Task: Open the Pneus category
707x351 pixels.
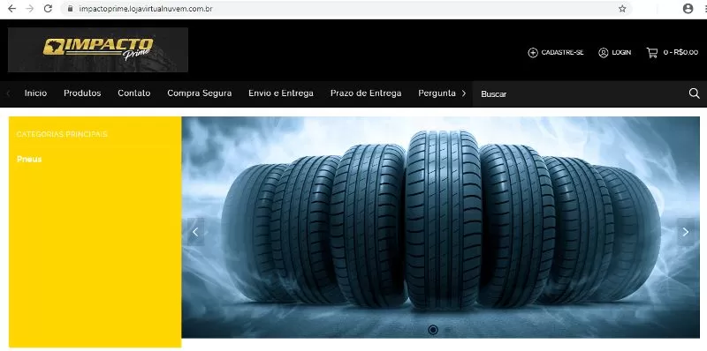Action: pos(29,160)
